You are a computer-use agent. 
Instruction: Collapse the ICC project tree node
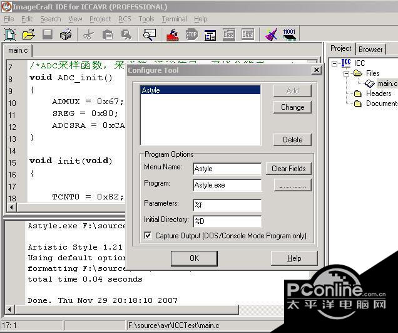[335, 63]
